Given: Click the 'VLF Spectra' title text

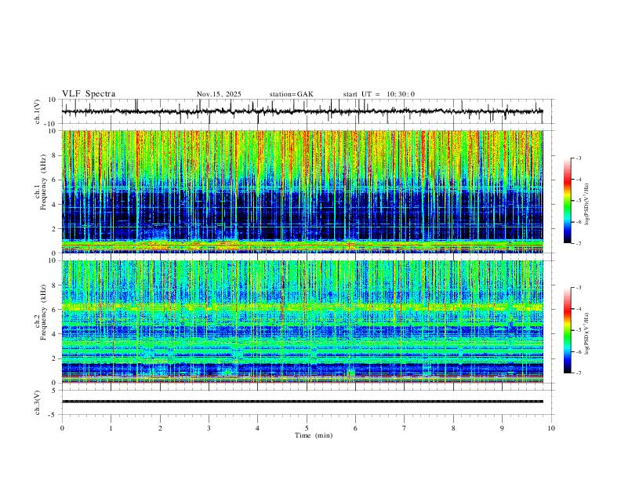Looking at the screenshot, I should coord(89,94).
